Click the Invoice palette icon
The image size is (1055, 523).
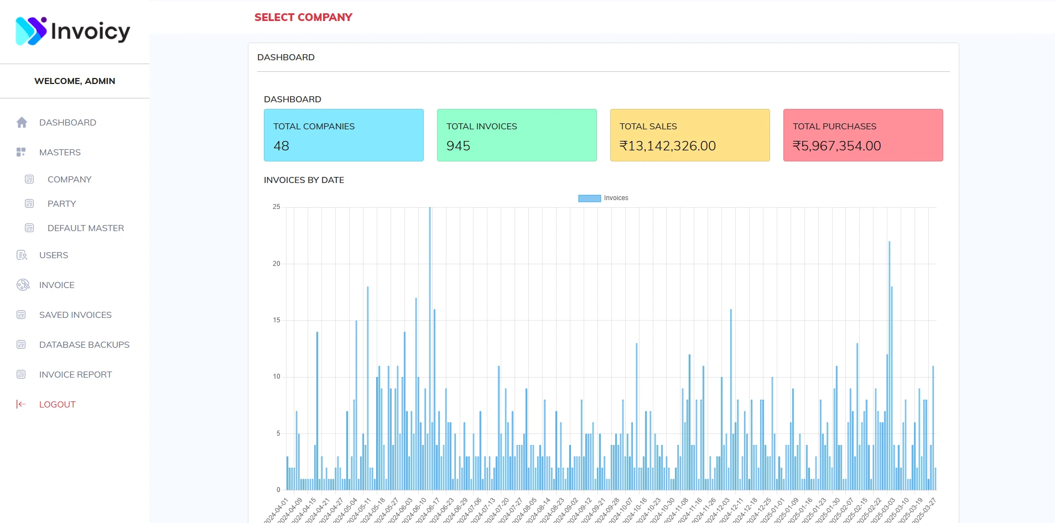click(x=23, y=285)
